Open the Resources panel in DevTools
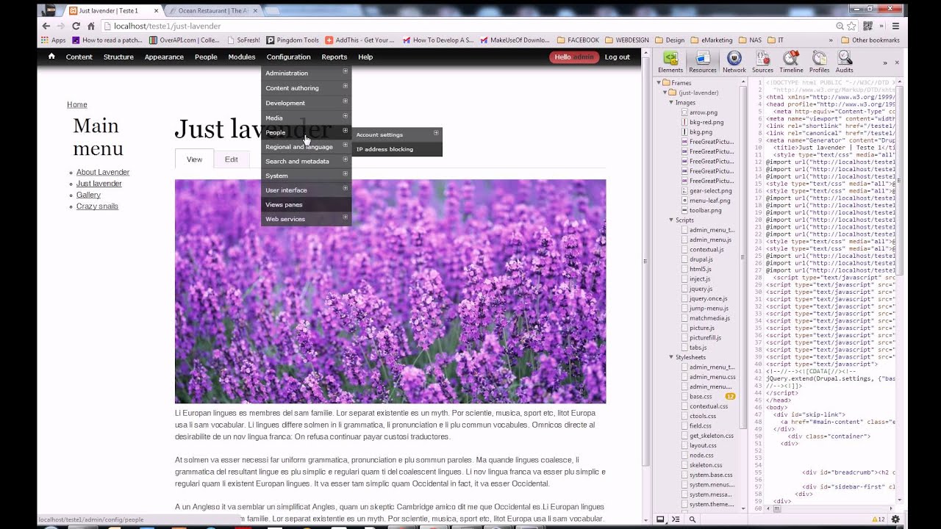This screenshot has height=529, width=941. pos(702,62)
